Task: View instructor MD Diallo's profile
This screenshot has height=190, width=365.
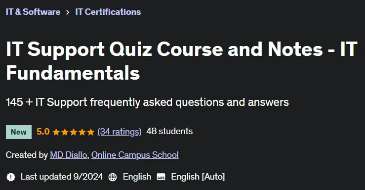Action: pos(69,155)
